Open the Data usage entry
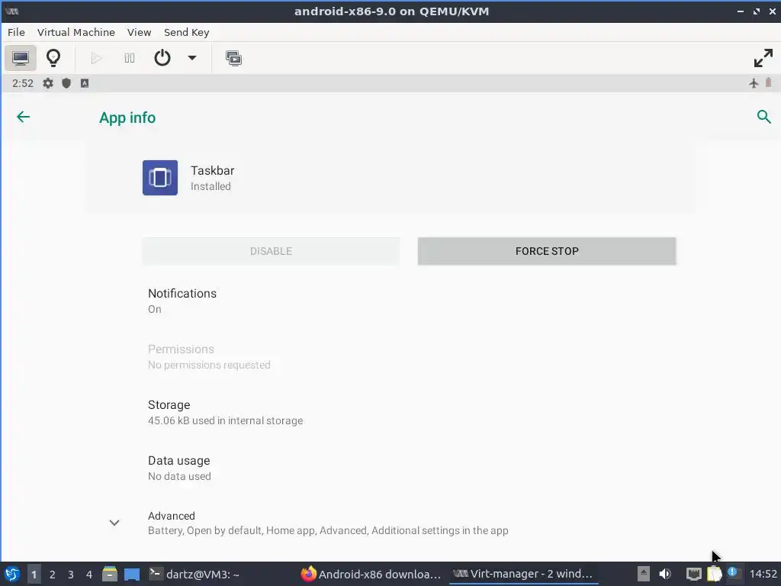The image size is (781, 586). [391, 468]
